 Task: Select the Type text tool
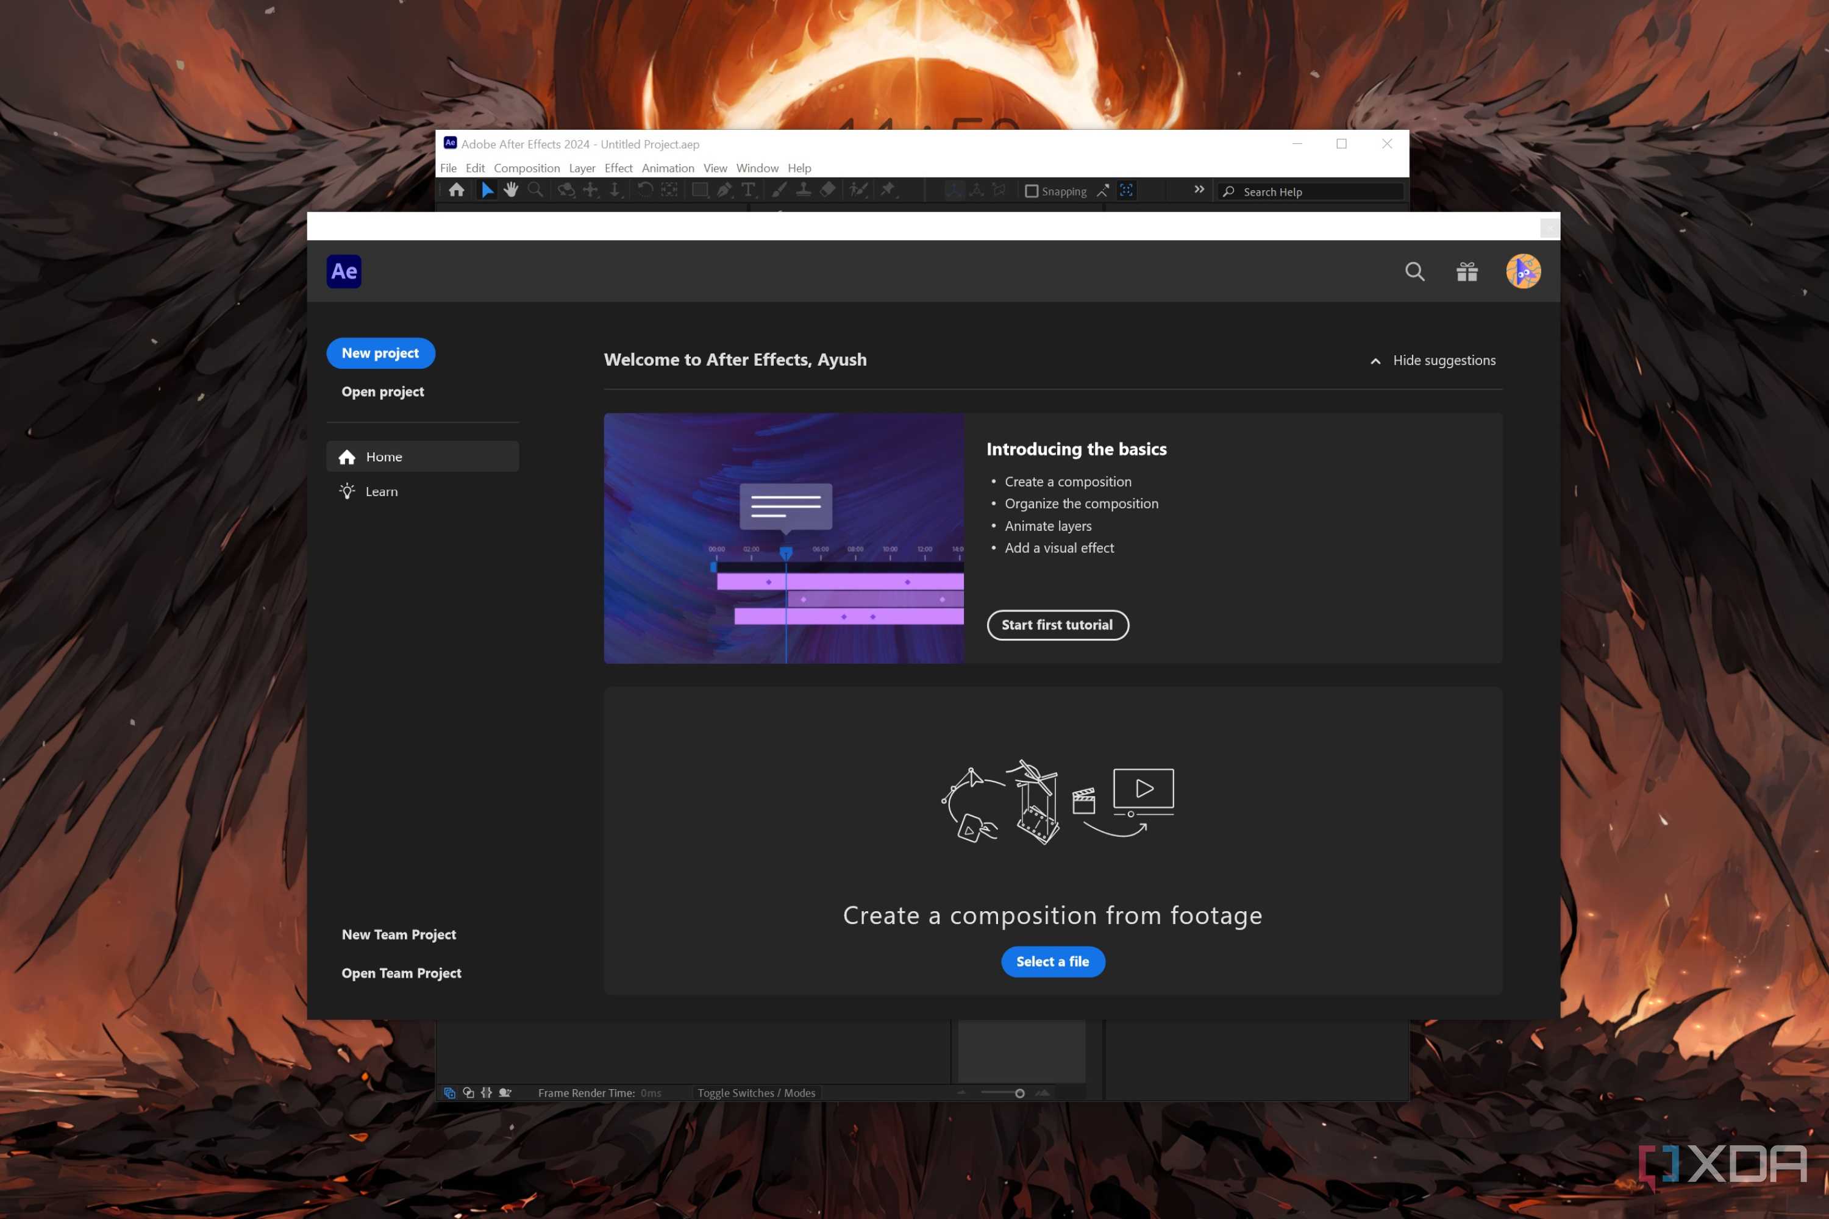pyautogui.click(x=749, y=190)
